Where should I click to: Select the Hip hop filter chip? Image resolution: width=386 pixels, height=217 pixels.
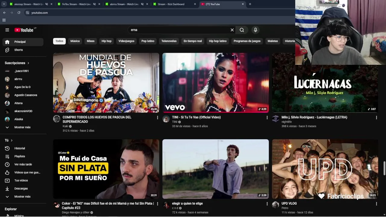tap(106, 41)
